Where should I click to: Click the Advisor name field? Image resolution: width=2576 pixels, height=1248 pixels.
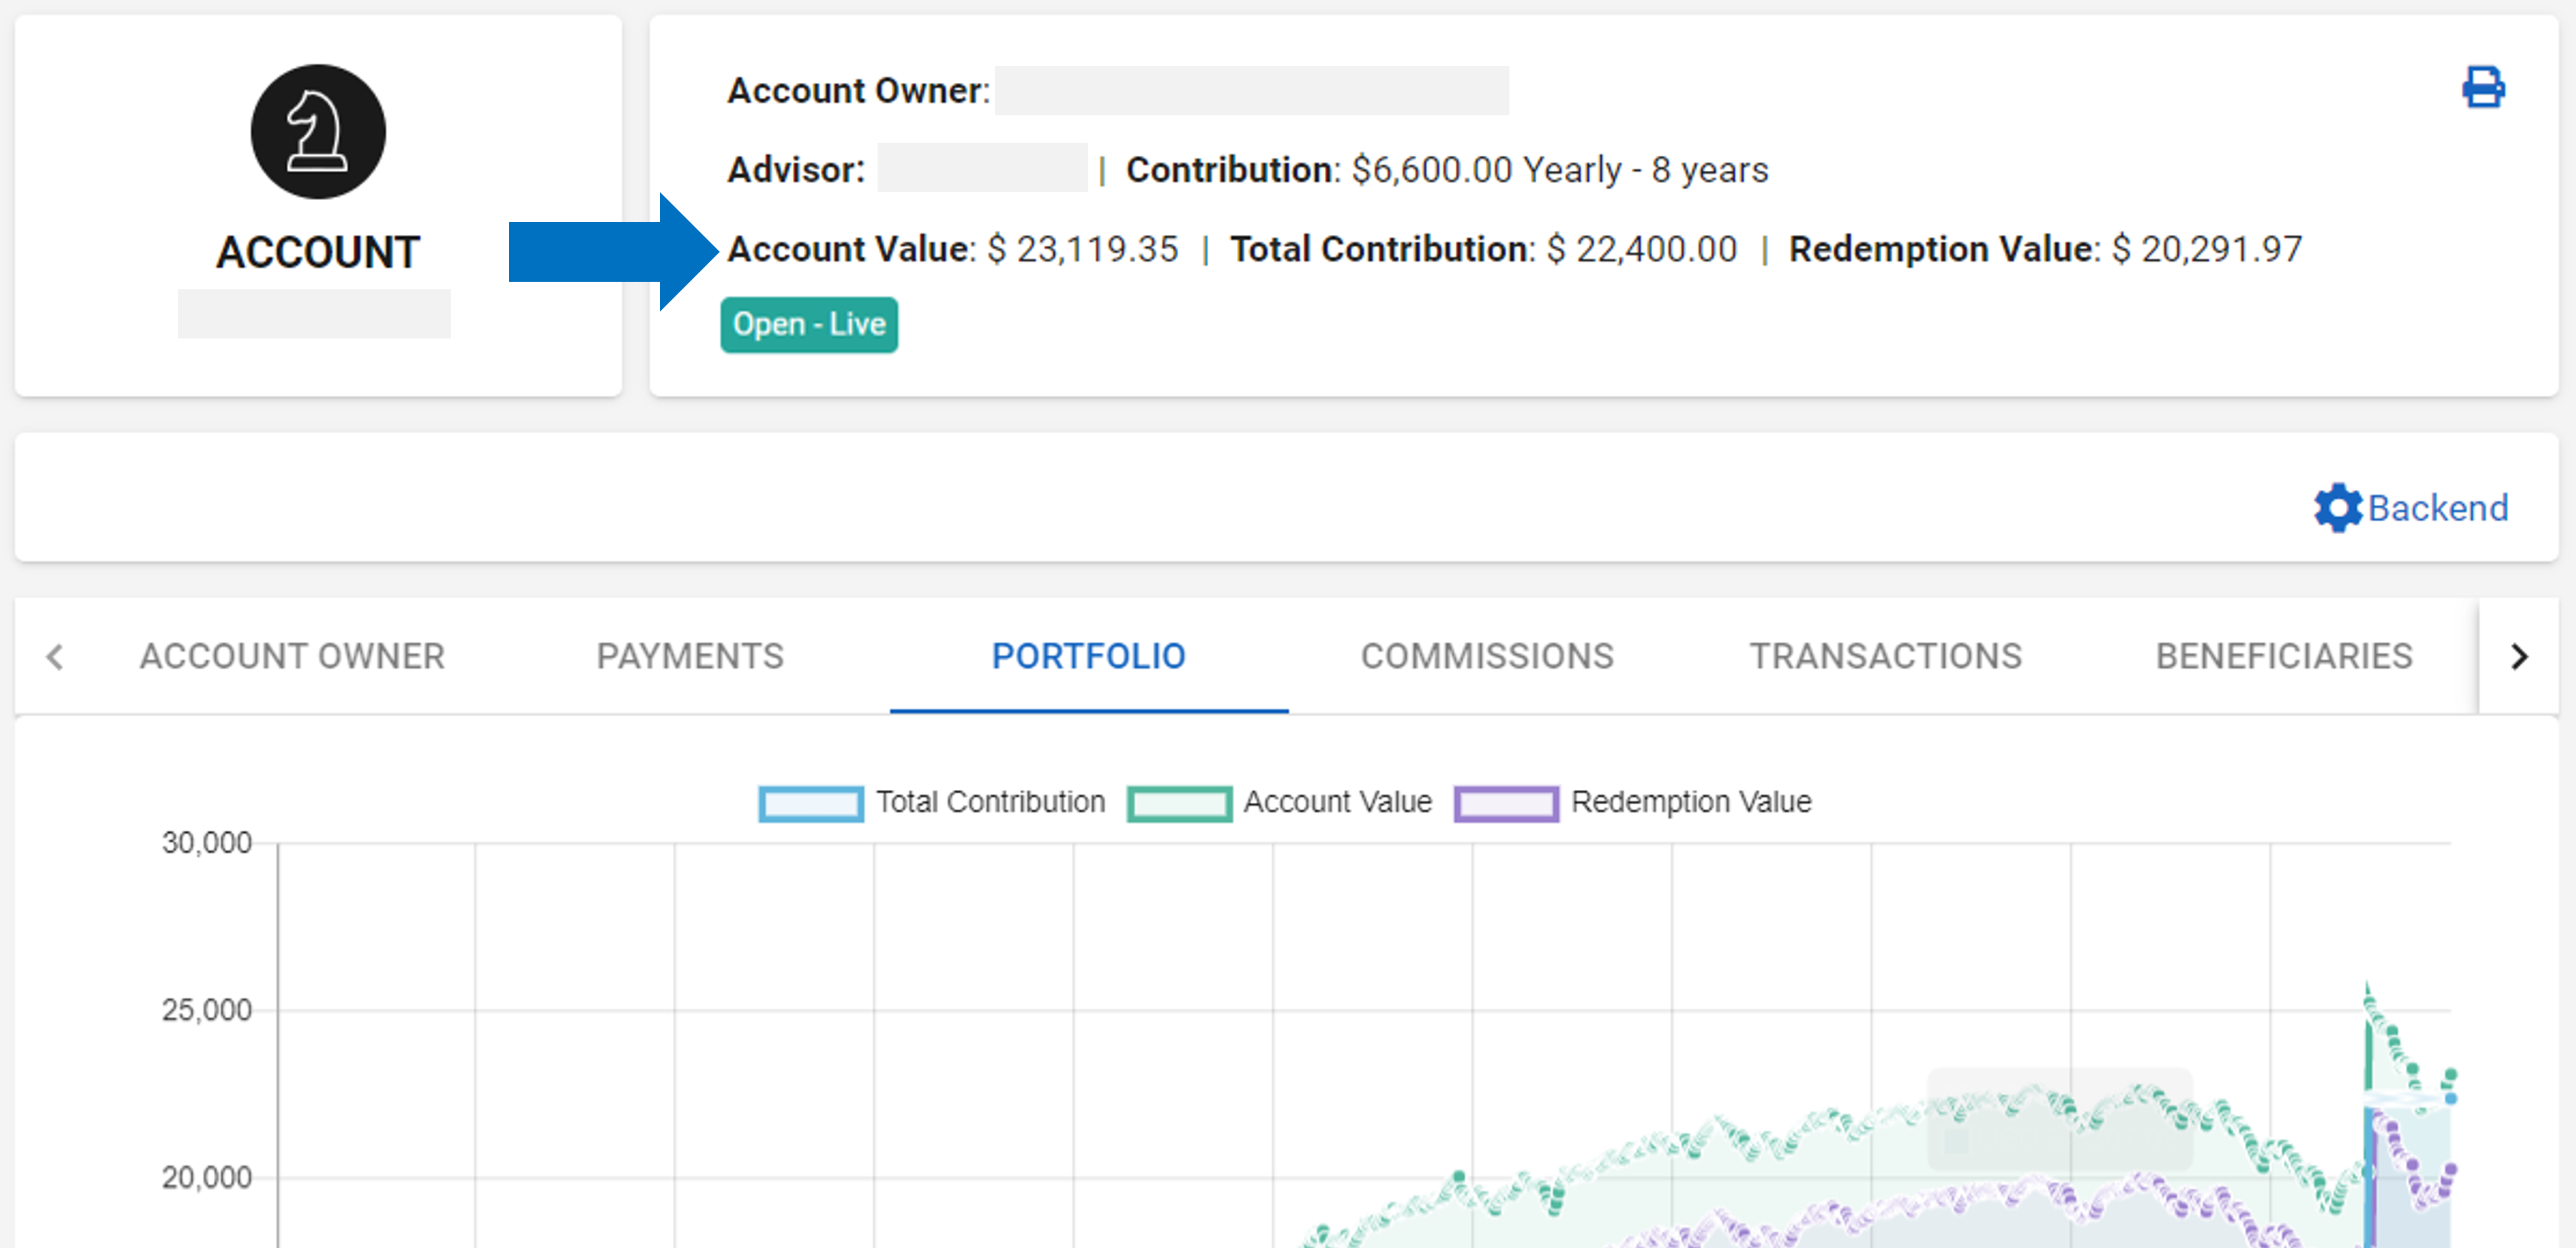pos(982,168)
